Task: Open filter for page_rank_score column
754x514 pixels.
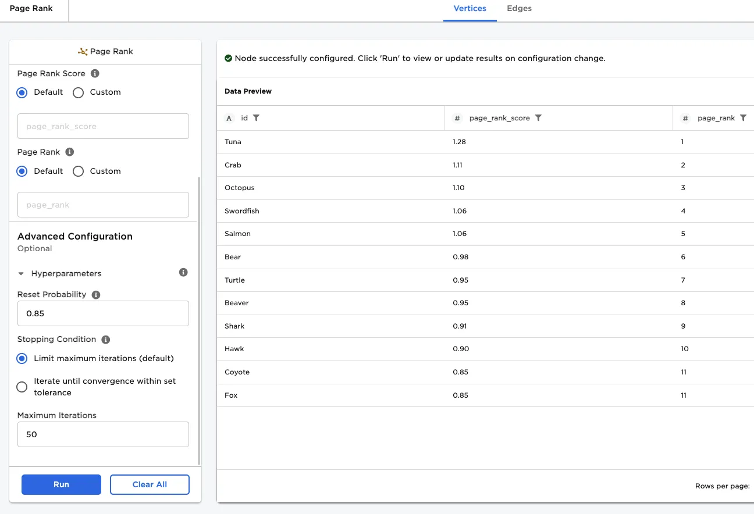Action: (x=538, y=118)
